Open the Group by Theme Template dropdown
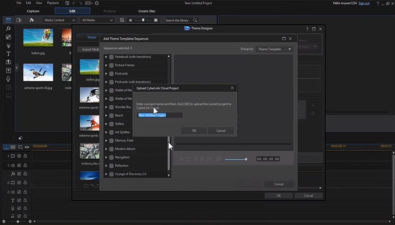 [274, 49]
